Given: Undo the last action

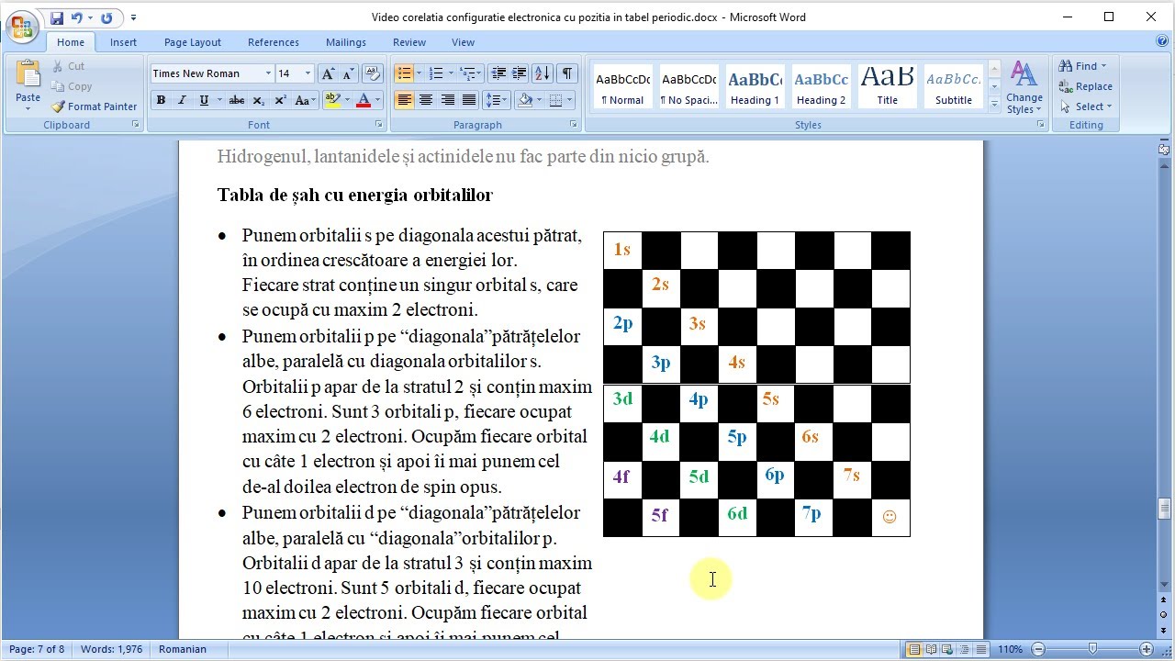Looking at the screenshot, I should point(77,17).
